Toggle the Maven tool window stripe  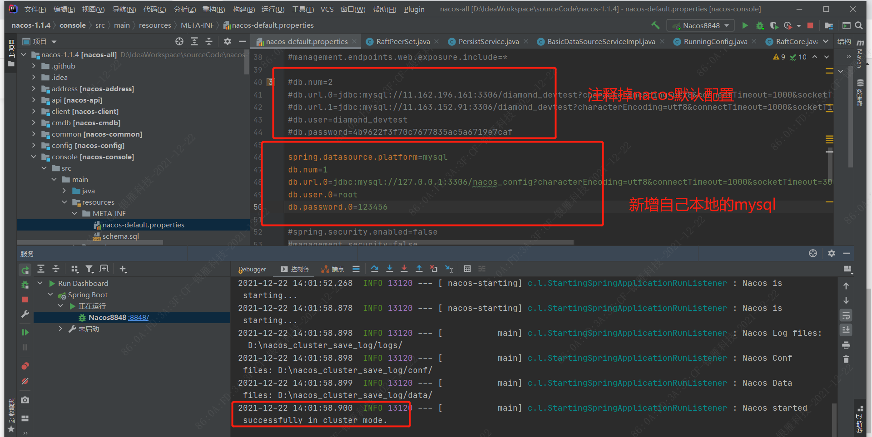pyautogui.click(x=860, y=54)
